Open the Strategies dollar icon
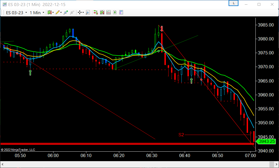 tap(115, 12)
